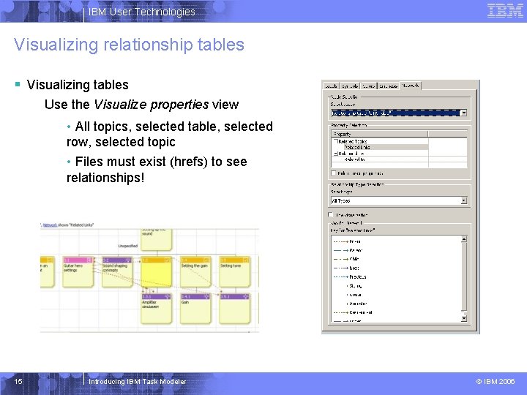Select the Related Topics property row

[x=353, y=141]
